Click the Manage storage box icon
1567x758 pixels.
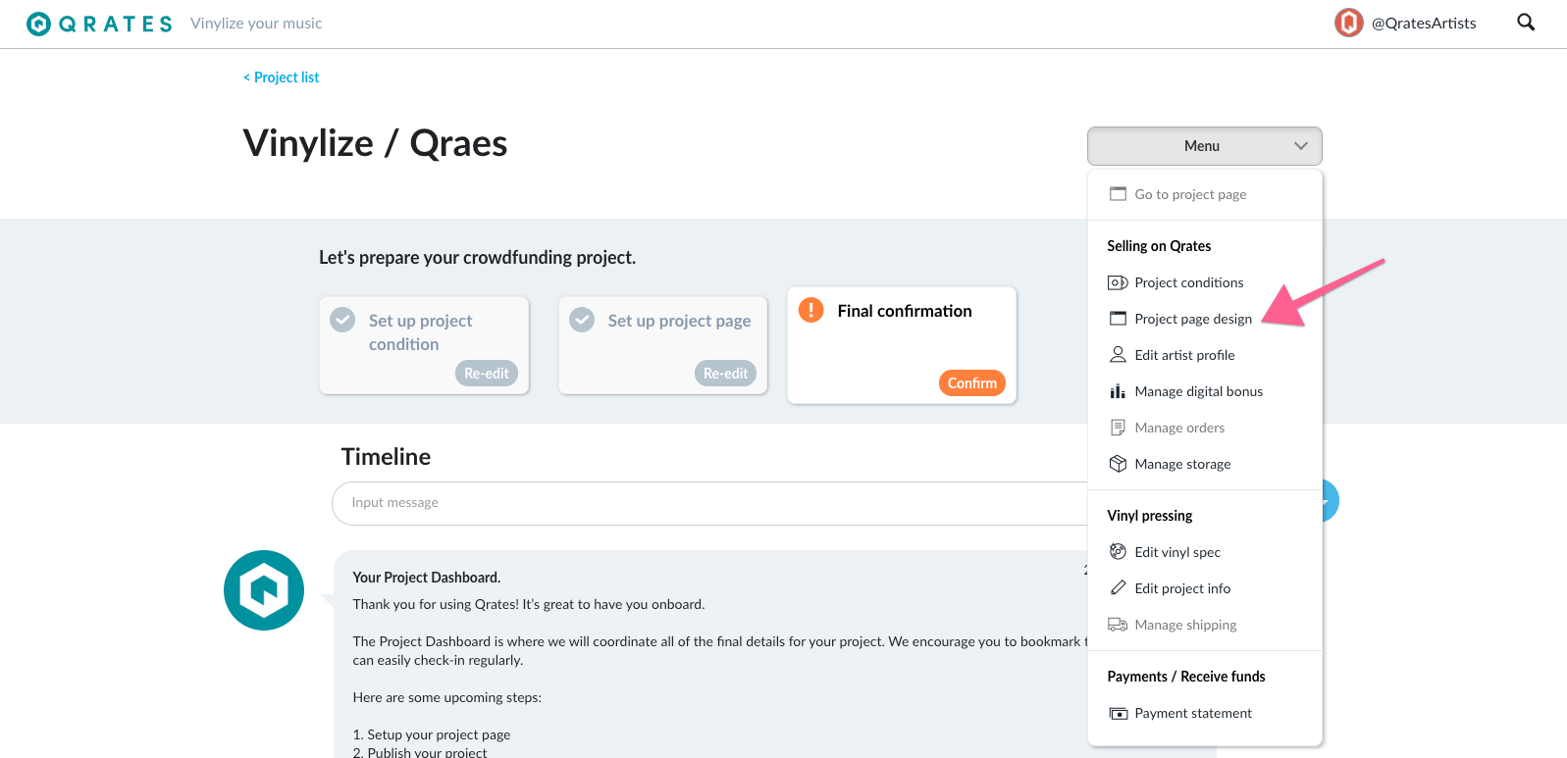[1118, 464]
